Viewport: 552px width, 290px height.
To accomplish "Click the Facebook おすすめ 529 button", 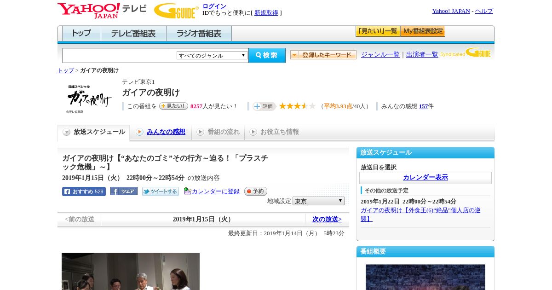I will pos(84,191).
